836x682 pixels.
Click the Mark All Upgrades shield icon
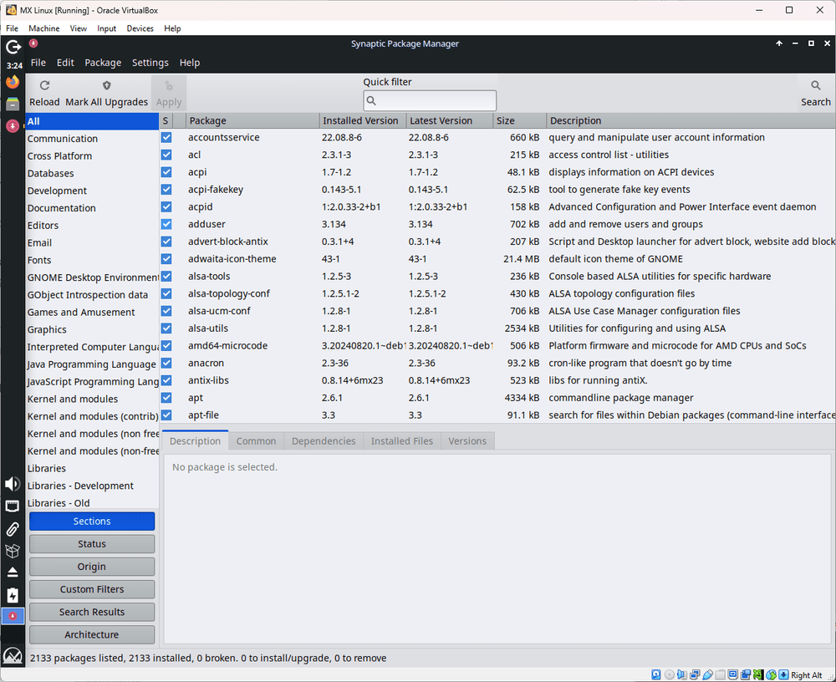coord(107,85)
